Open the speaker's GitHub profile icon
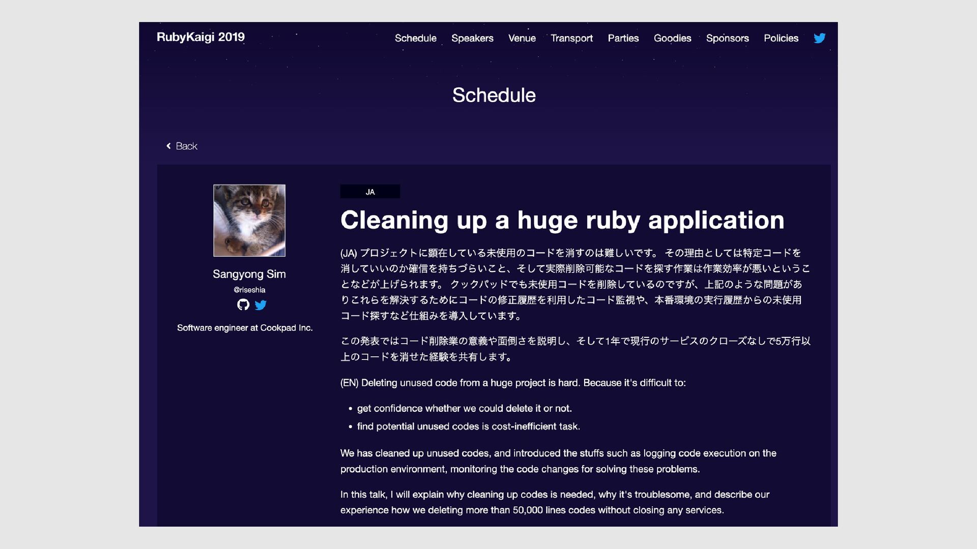 point(243,304)
